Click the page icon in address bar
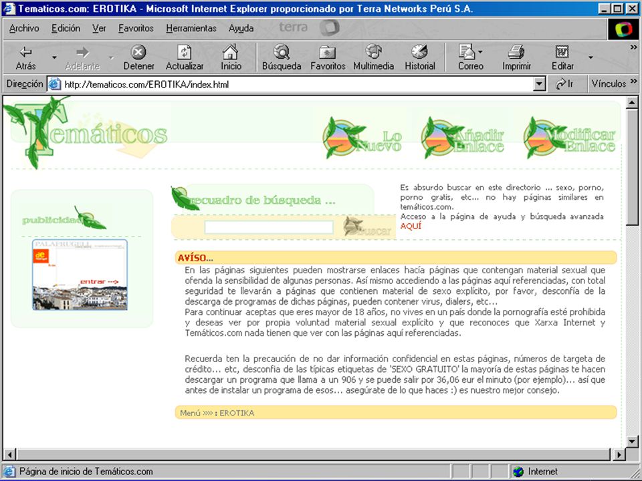Screen dimensions: 642x481 tap(54, 84)
